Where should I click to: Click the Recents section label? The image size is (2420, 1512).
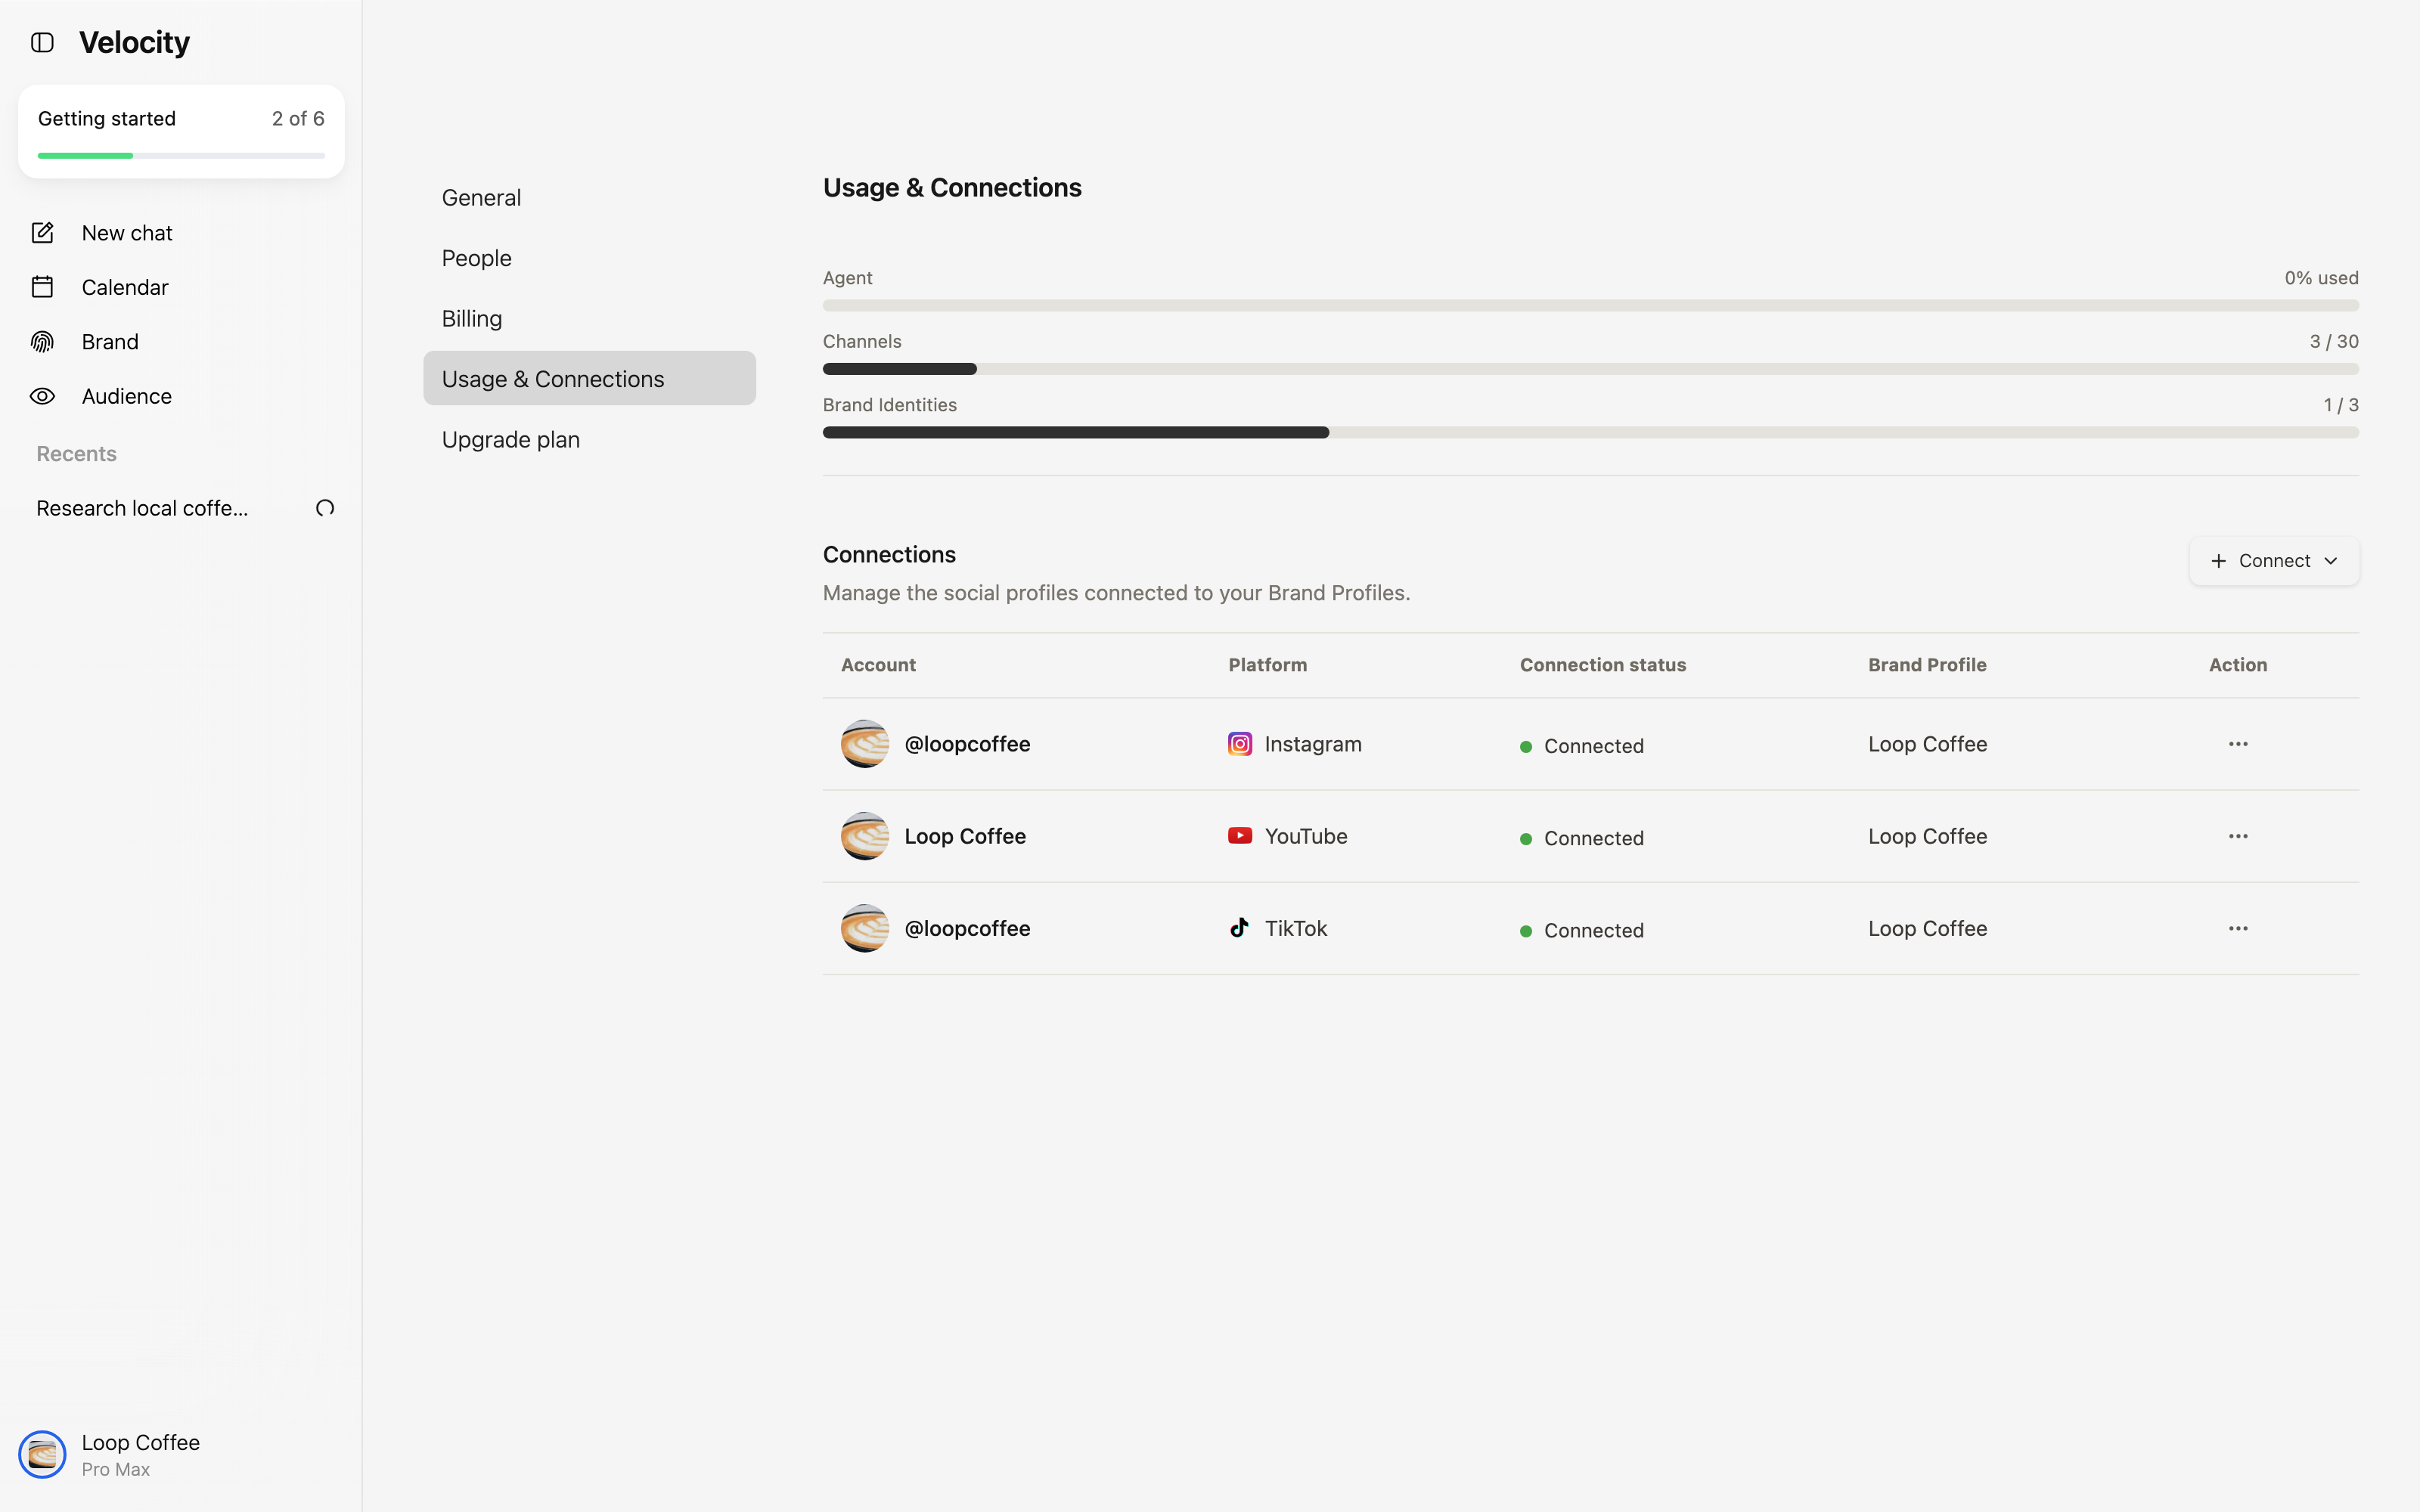pos(76,454)
